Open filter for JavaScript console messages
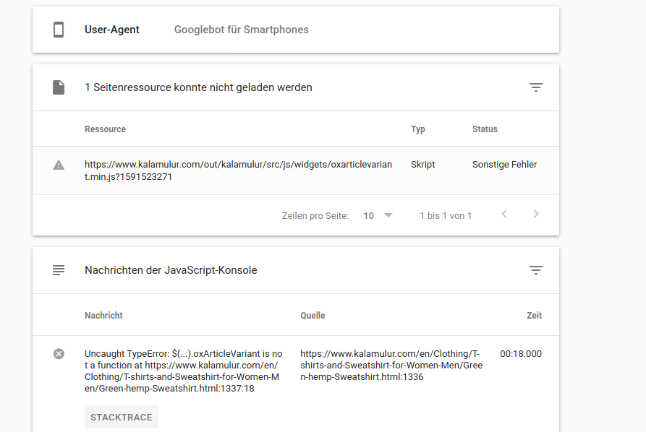646x432 pixels. click(535, 270)
